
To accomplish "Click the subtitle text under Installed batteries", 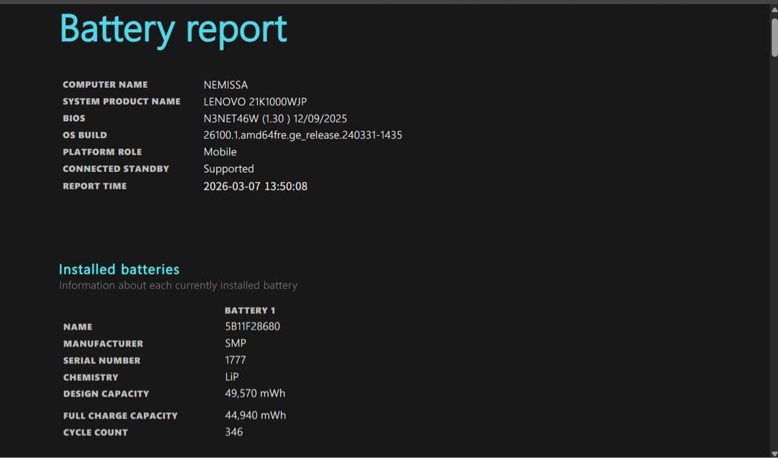I will click(x=178, y=285).
